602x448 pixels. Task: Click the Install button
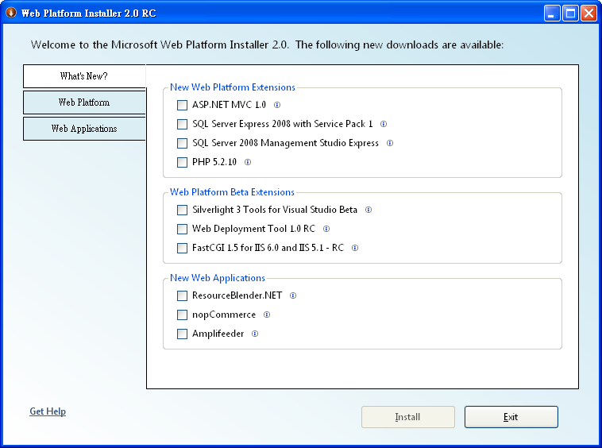(407, 417)
